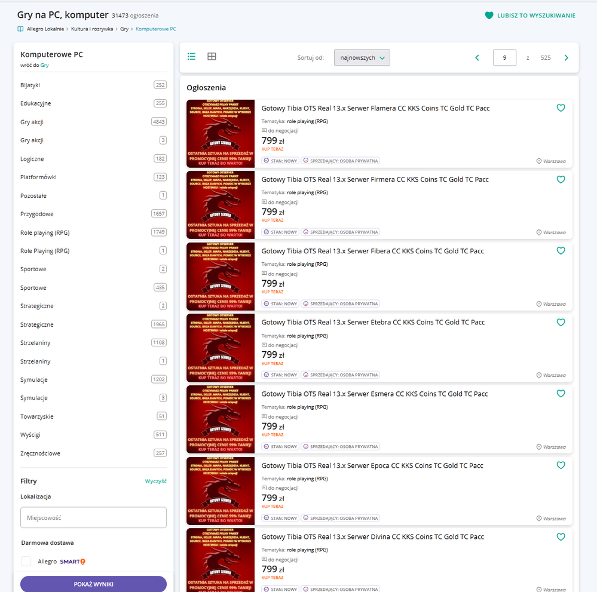The width and height of the screenshot is (597, 592).
Task: Click Wyczyść to clear filters
Action: coord(156,481)
